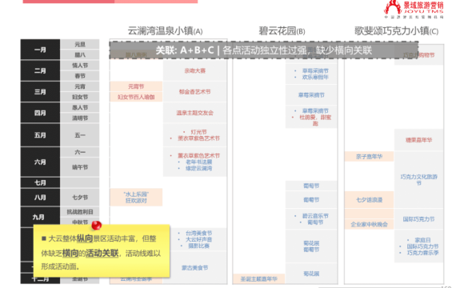
Task: Select the 云澜湾温泉小镇(A) column heading
Action: (x=165, y=31)
